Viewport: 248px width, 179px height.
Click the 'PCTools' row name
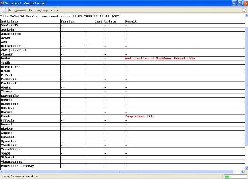(x=8, y=120)
